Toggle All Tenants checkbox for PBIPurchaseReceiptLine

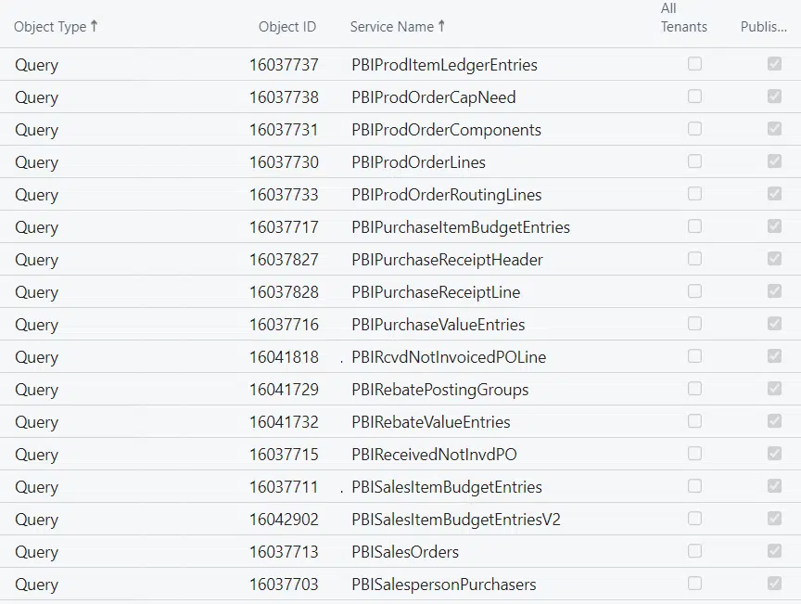pyautogui.click(x=694, y=291)
